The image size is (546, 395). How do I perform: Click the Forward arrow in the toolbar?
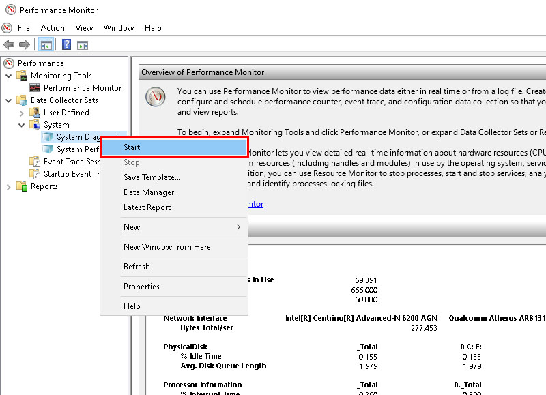point(25,45)
